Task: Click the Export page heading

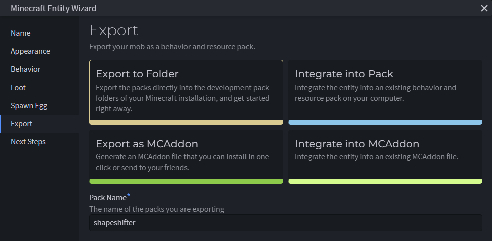Action: (113, 31)
